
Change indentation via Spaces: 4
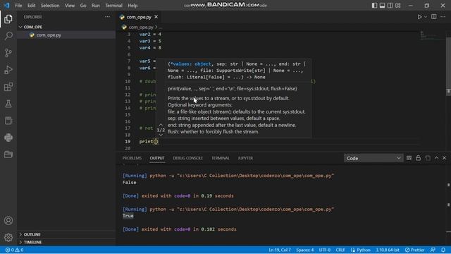tap(305, 250)
